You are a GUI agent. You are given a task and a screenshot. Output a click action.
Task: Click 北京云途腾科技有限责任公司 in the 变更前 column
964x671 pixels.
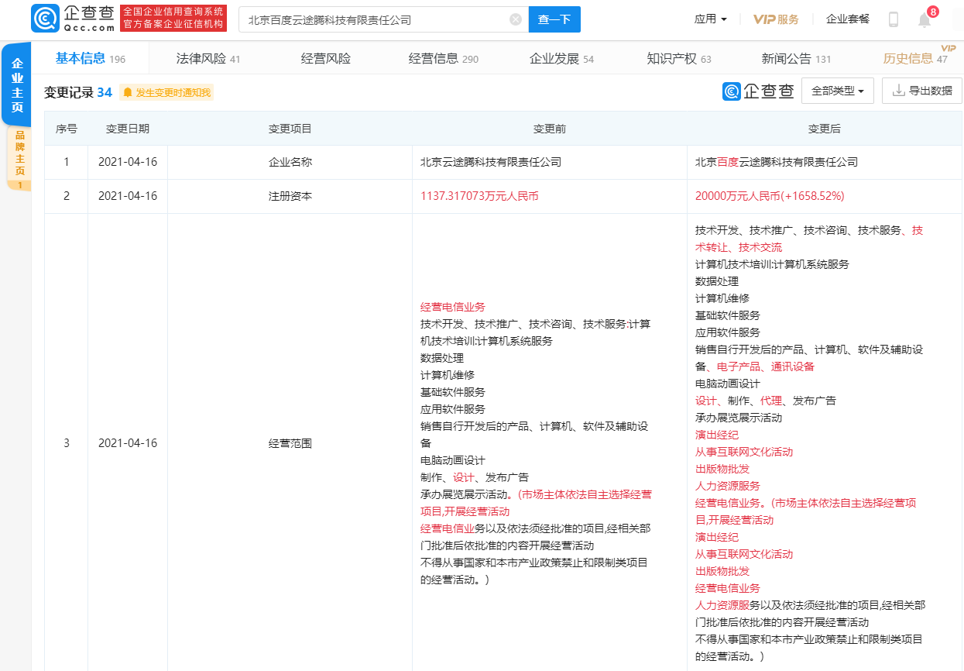click(491, 163)
